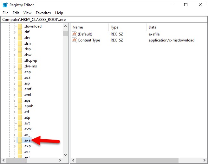Open the File menu
This screenshot has width=208, height=164.
(x=6, y=13)
